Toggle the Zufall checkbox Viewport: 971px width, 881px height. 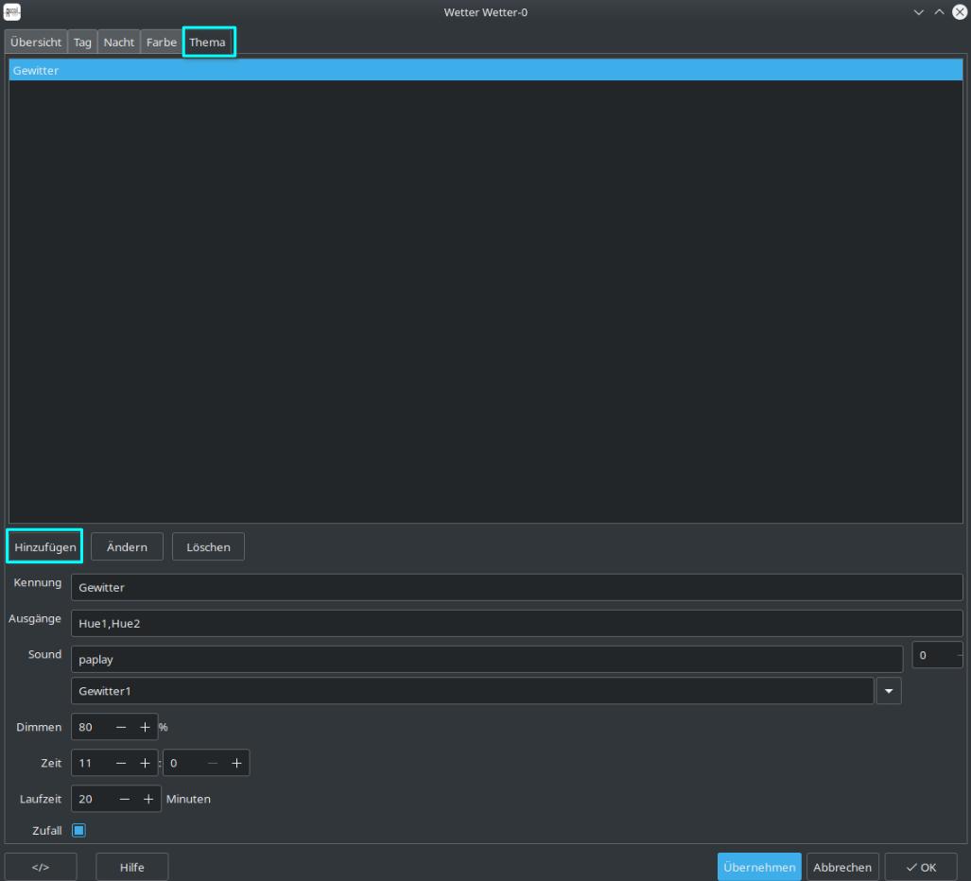[79, 831]
